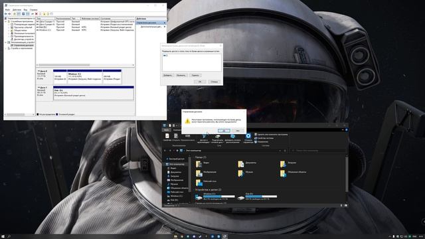Select Windows (C:) drive in Explorer main pane

click(215, 197)
